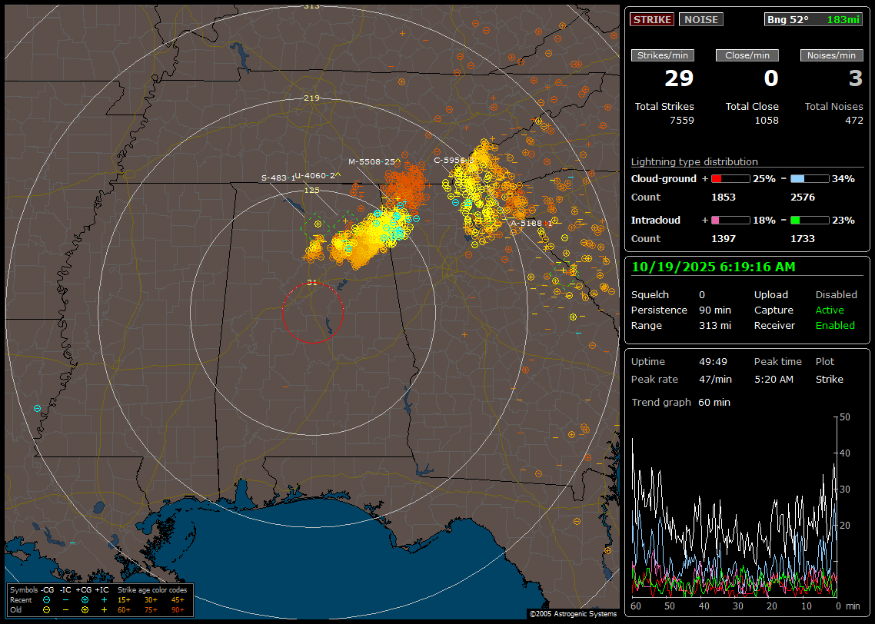Select the negative Intracloud green bar

tap(810, 220)
